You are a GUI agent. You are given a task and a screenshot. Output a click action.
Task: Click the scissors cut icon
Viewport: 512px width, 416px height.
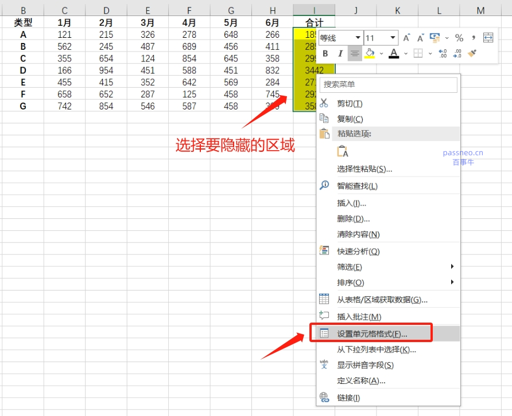(324, 103)
